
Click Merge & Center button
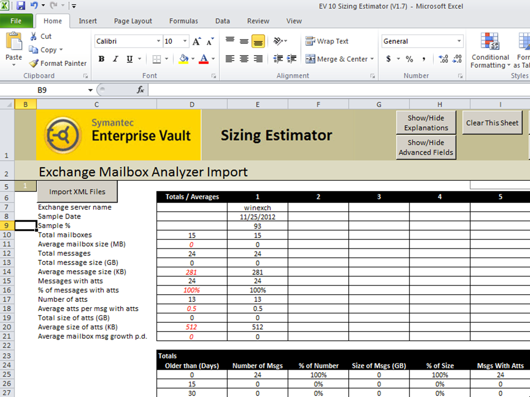(x=336, y=59)
